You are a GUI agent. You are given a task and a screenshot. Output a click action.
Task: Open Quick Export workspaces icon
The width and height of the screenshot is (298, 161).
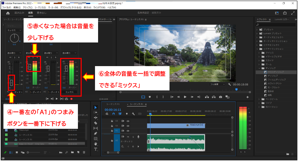point(277,13)
